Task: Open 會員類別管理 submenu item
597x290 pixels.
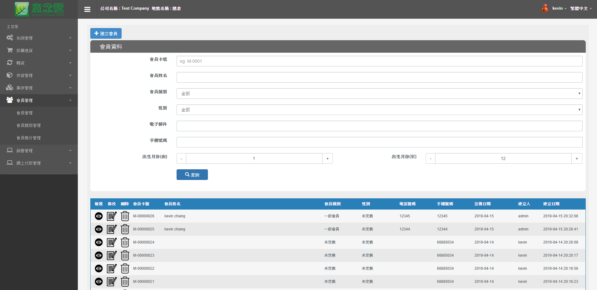Action: (29, 125)
